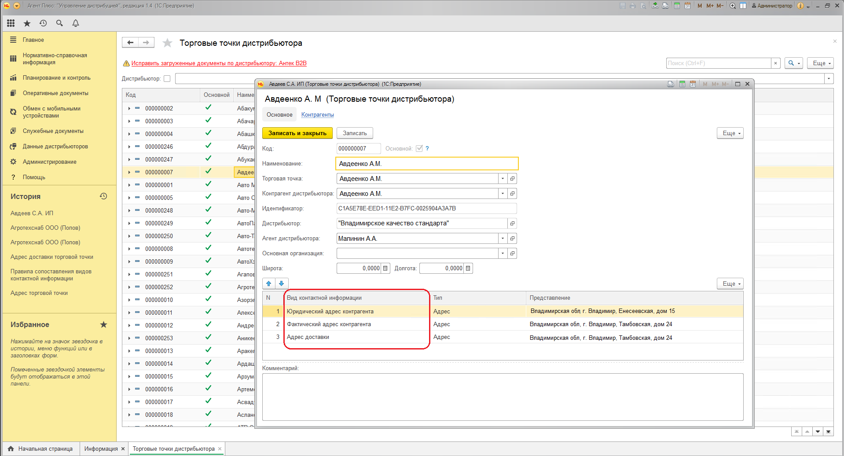Viewport: 844px width, 456px height.
Task: Add Торговые точки page to favorites star
Action: point(167,43)
